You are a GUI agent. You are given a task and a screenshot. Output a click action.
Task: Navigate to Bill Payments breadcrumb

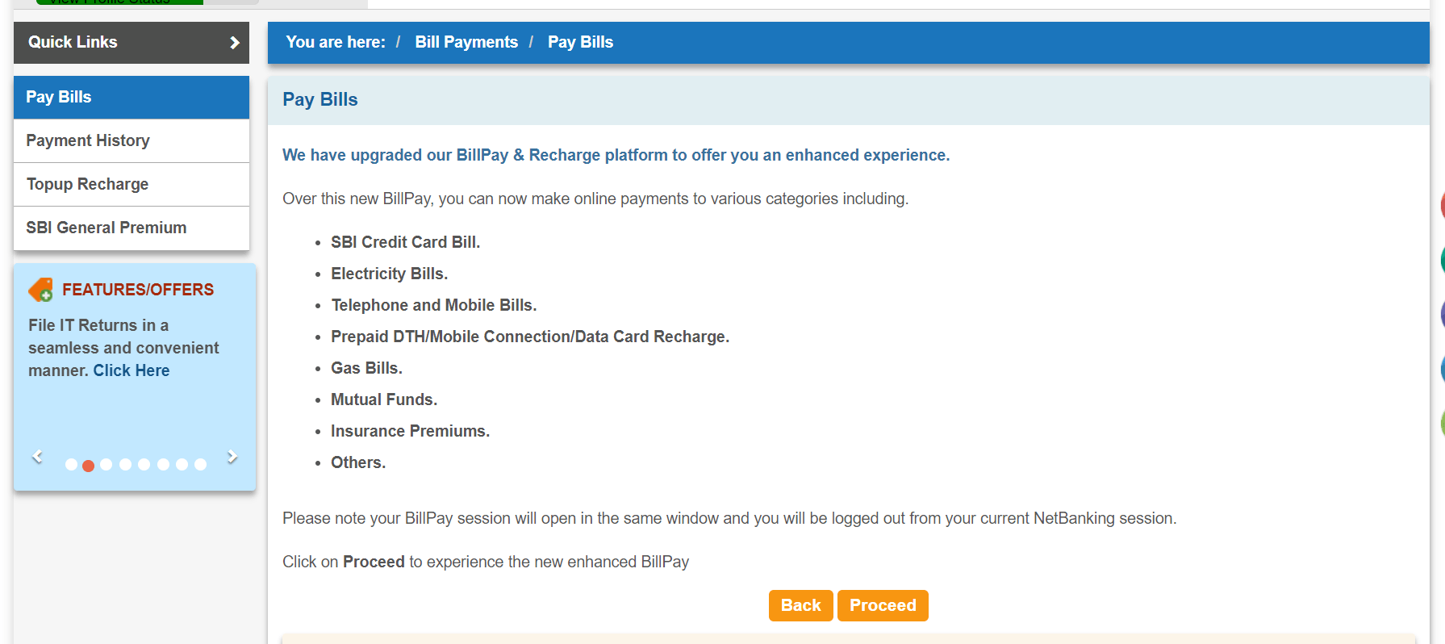point(466,42)
